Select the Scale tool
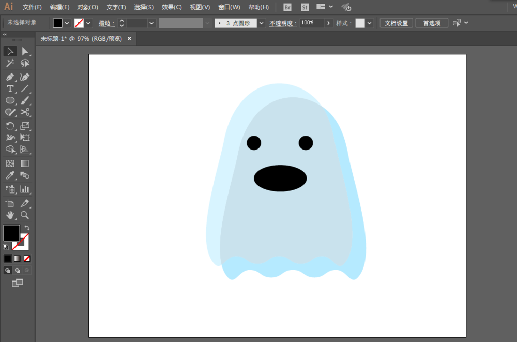The image size is (517, 342). click(x=25, y=126)
